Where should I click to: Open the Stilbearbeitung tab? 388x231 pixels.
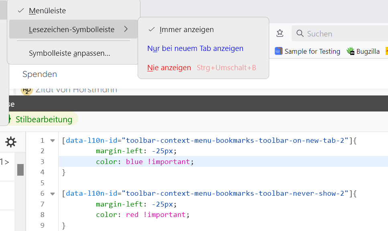(x=44, y=119)
